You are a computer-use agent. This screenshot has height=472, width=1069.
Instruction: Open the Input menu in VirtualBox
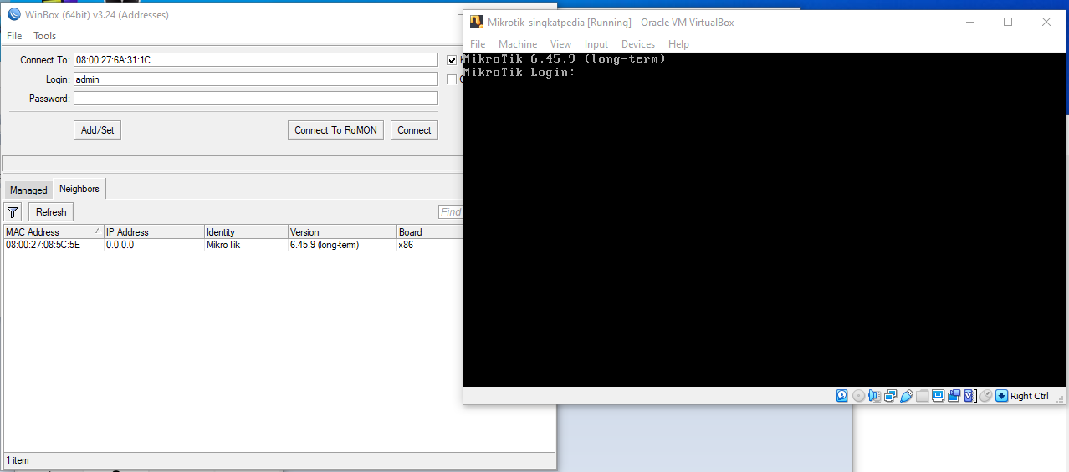[596, 44]
